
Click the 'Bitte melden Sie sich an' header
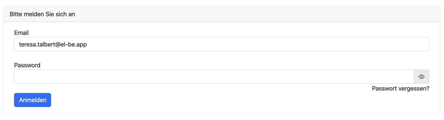[x=42, y=14]
